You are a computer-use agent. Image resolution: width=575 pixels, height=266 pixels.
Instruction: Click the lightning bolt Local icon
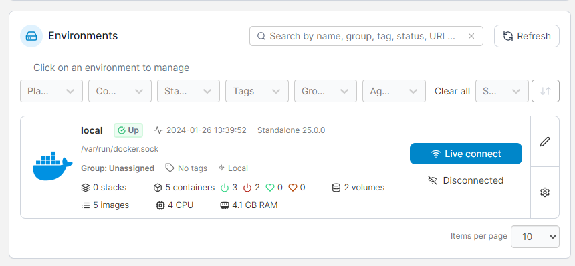point(221,168)
